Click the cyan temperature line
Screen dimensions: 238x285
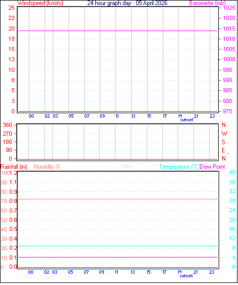(118, 246)
